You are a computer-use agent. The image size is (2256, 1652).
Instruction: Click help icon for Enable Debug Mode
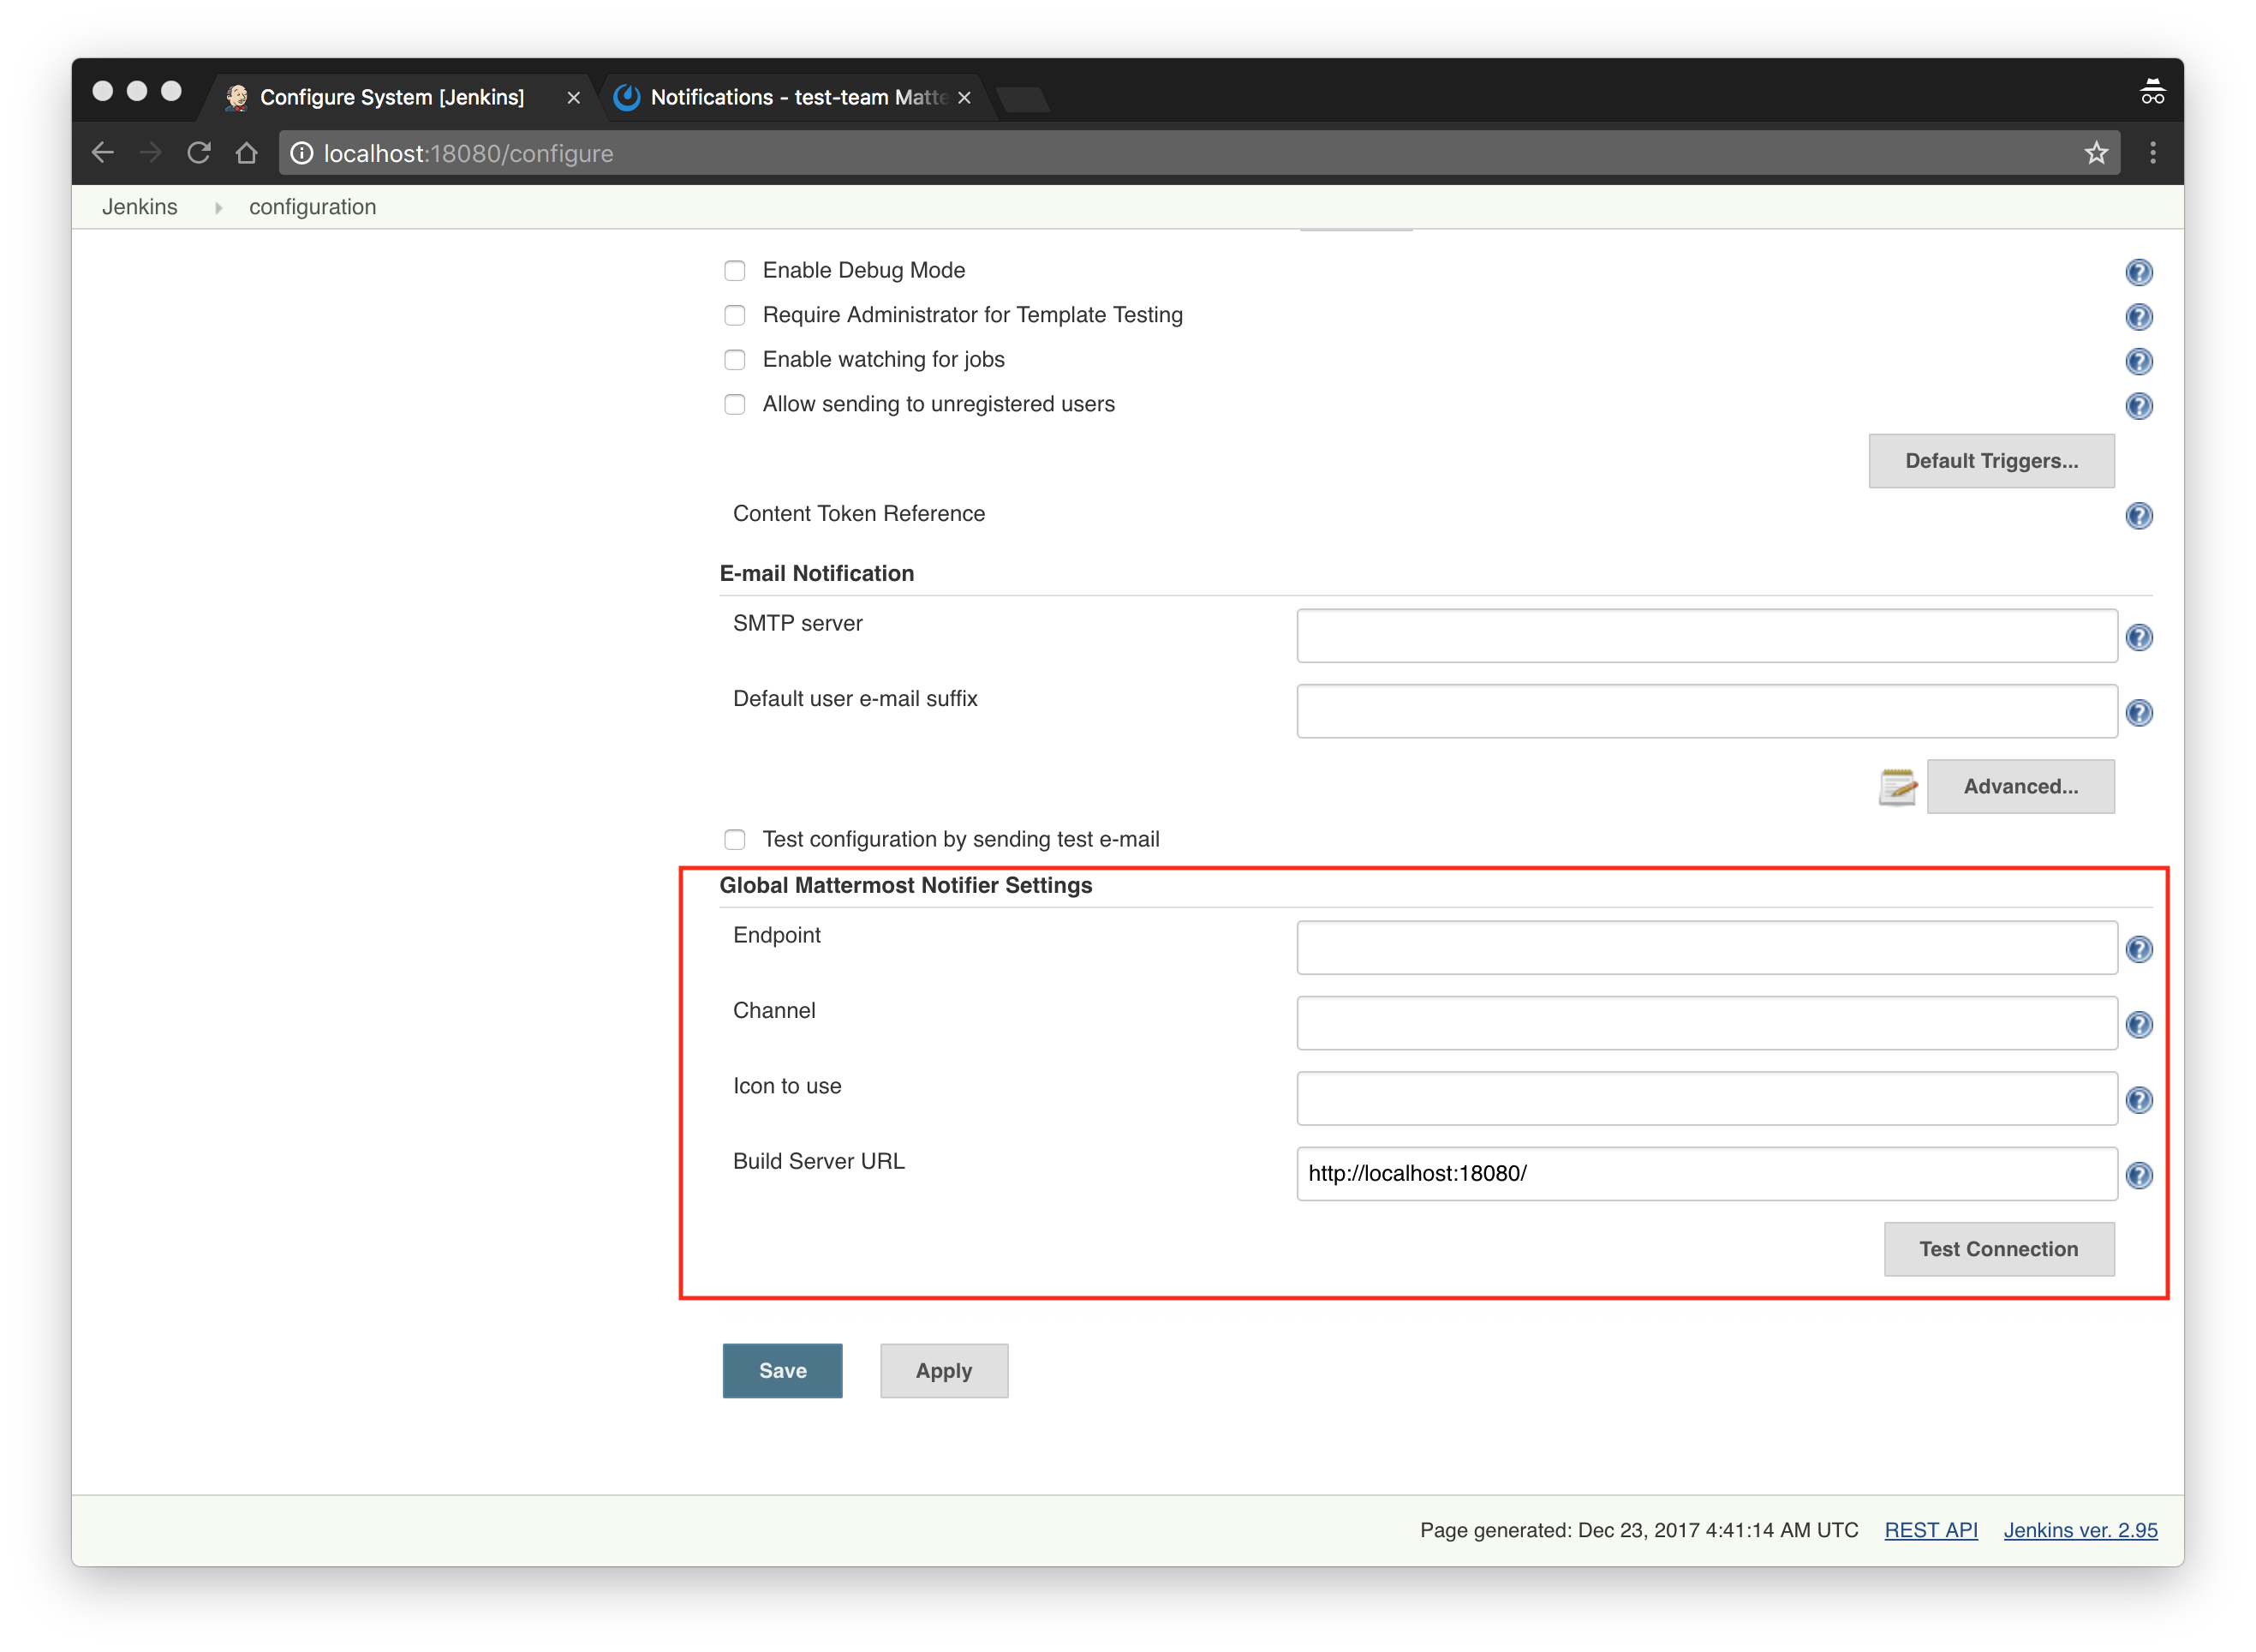pyautogui.click(x=2138, y=272)
